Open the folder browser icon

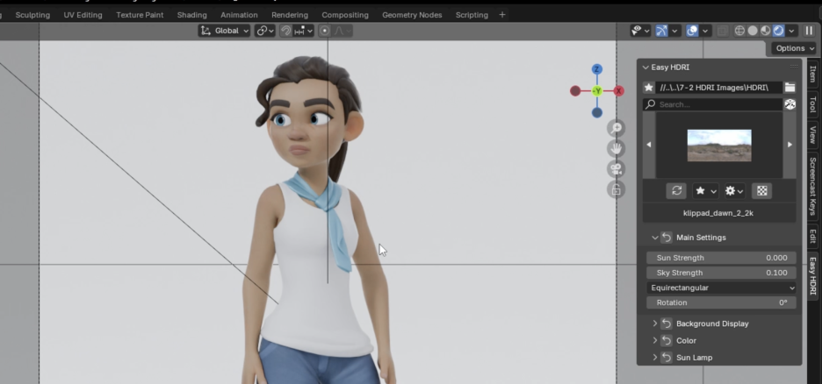[x=790, y=88]
